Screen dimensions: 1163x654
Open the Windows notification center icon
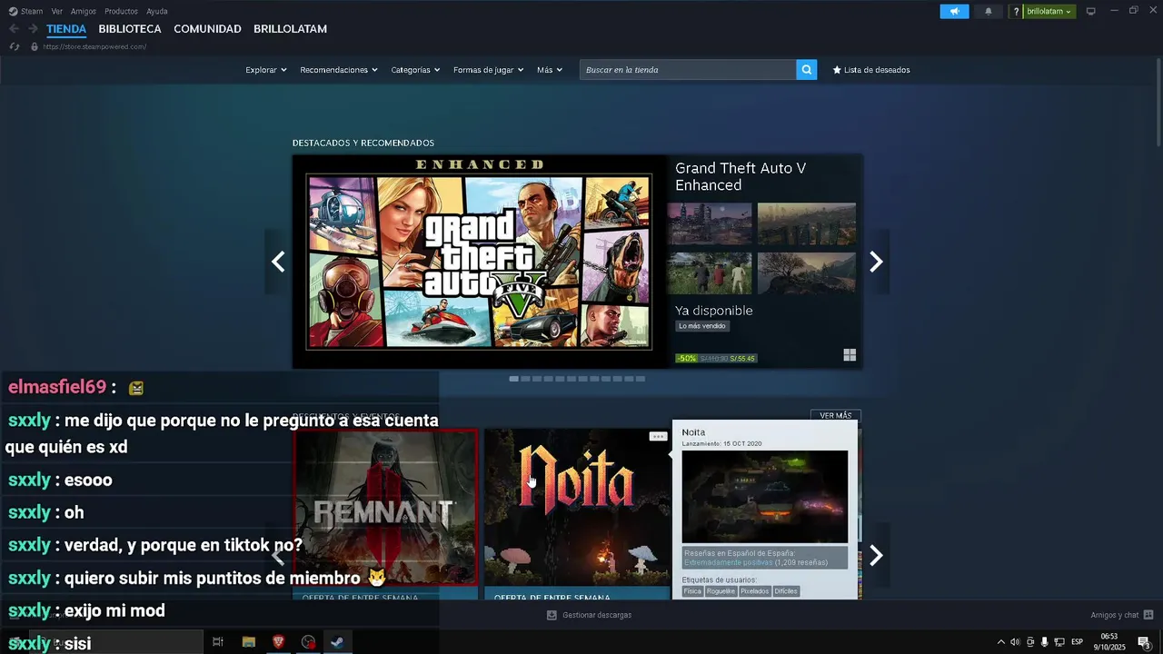point(1144,642)
